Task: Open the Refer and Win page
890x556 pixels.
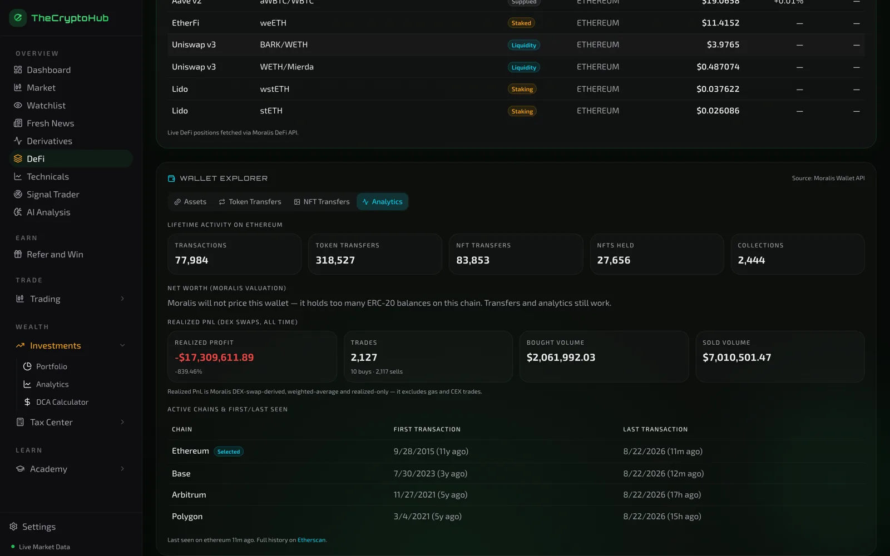Action: pyautogui.click(x=71, y=255)
